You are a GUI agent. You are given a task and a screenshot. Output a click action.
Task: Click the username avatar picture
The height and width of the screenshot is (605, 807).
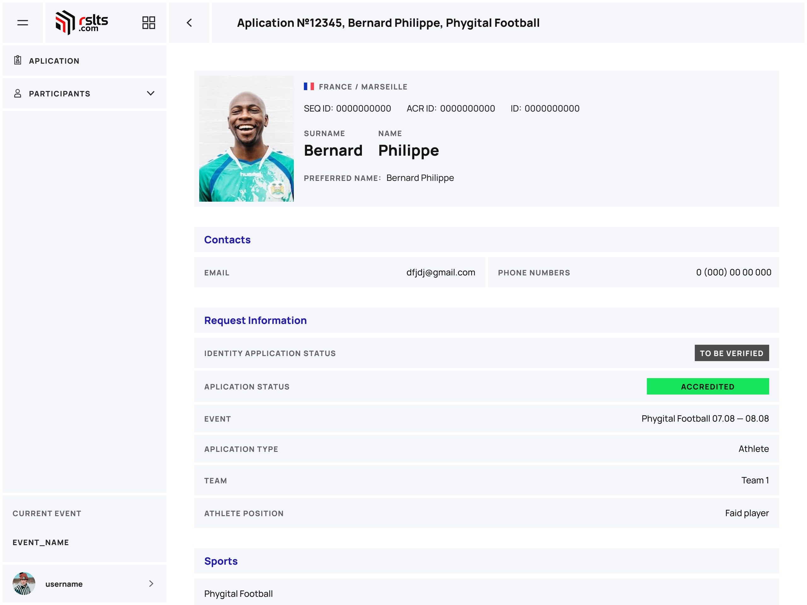click(24, 584)
